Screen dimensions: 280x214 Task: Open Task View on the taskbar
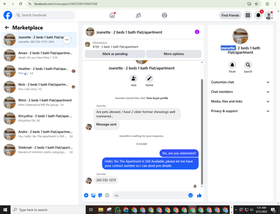pos(91,210)
